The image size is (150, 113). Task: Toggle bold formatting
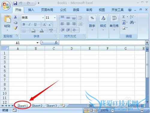click(x=24, y=24)
